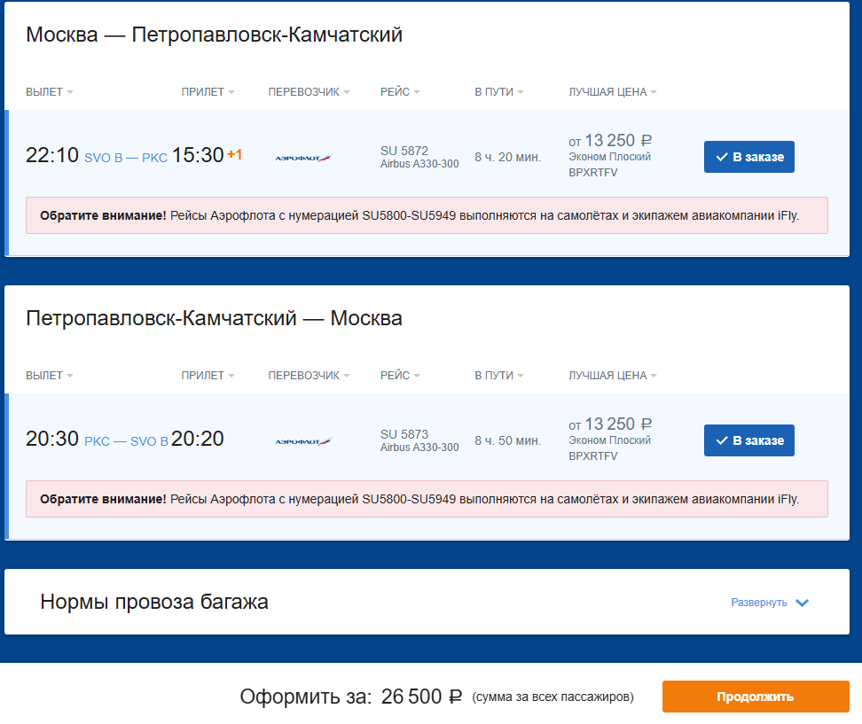The image size is (862, 724).
Task: Select the outbound flight row departing 22:10
Action: pyautogui.click(x=427, y=157)
